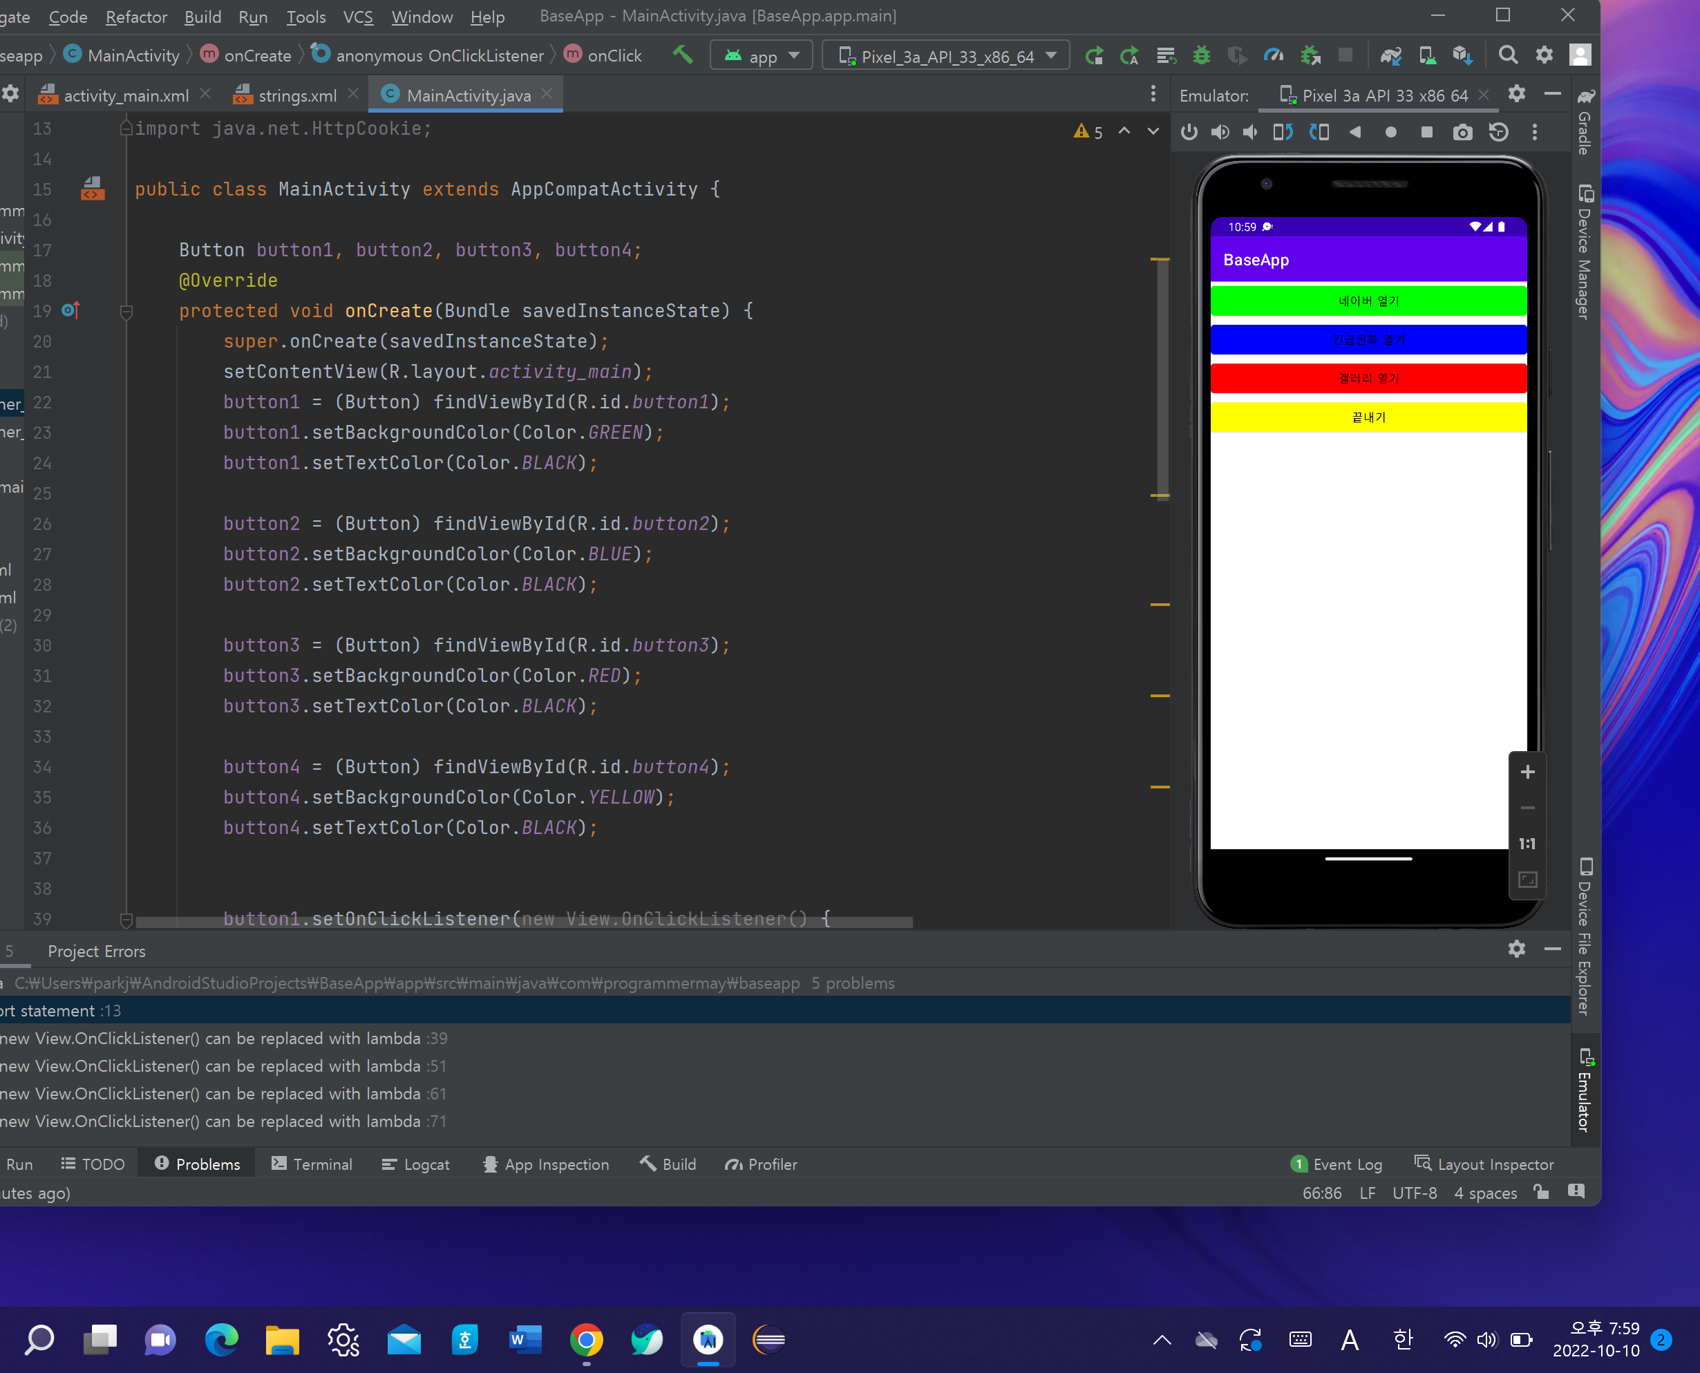
Task: Click the Debug app bug icon
Action: tap(1202, 55)
